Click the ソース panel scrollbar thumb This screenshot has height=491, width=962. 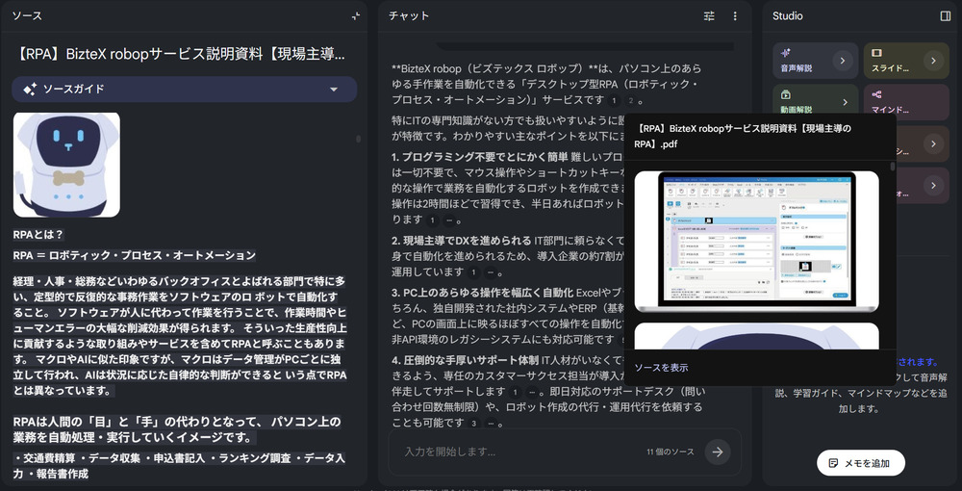(x=358, y=140)
